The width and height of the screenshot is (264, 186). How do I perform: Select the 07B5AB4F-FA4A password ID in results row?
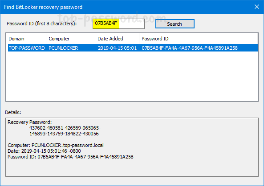click(x=190, y=48)
